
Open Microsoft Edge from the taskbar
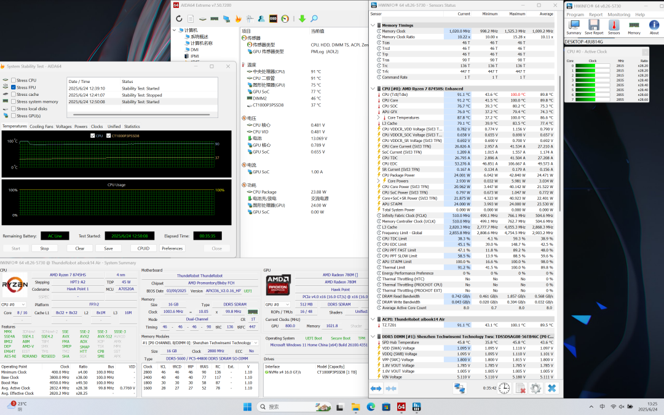click(371, 407)
